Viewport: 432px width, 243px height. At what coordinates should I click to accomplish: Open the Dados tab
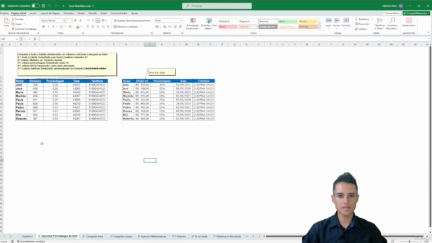tap(81, 13)
